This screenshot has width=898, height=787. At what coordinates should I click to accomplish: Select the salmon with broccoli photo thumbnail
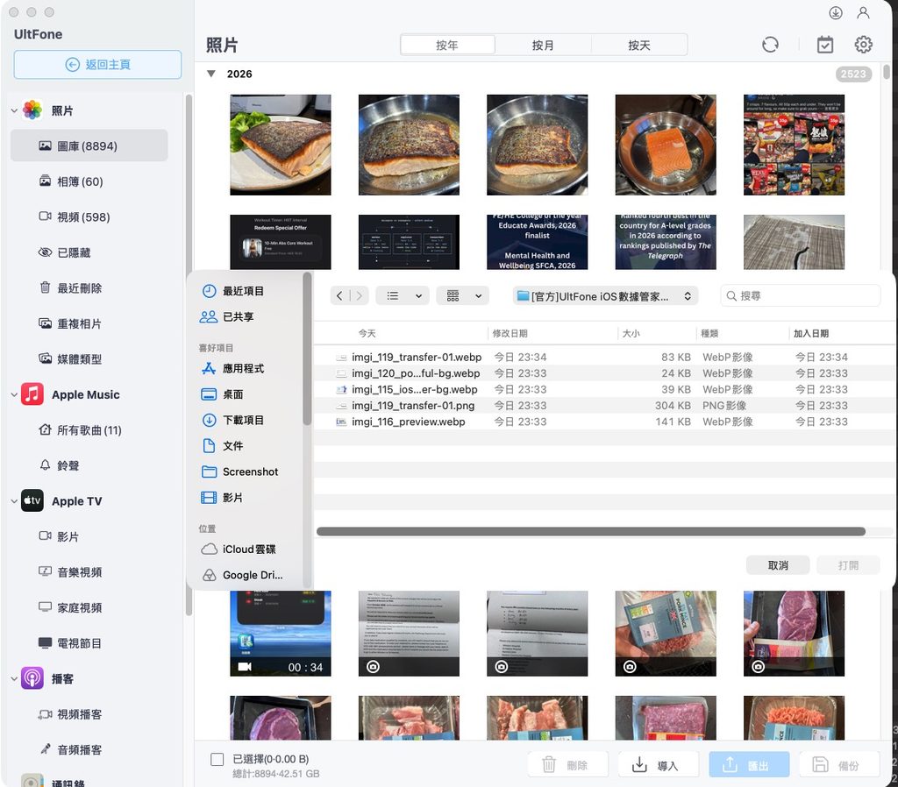(x=281, y=145)
